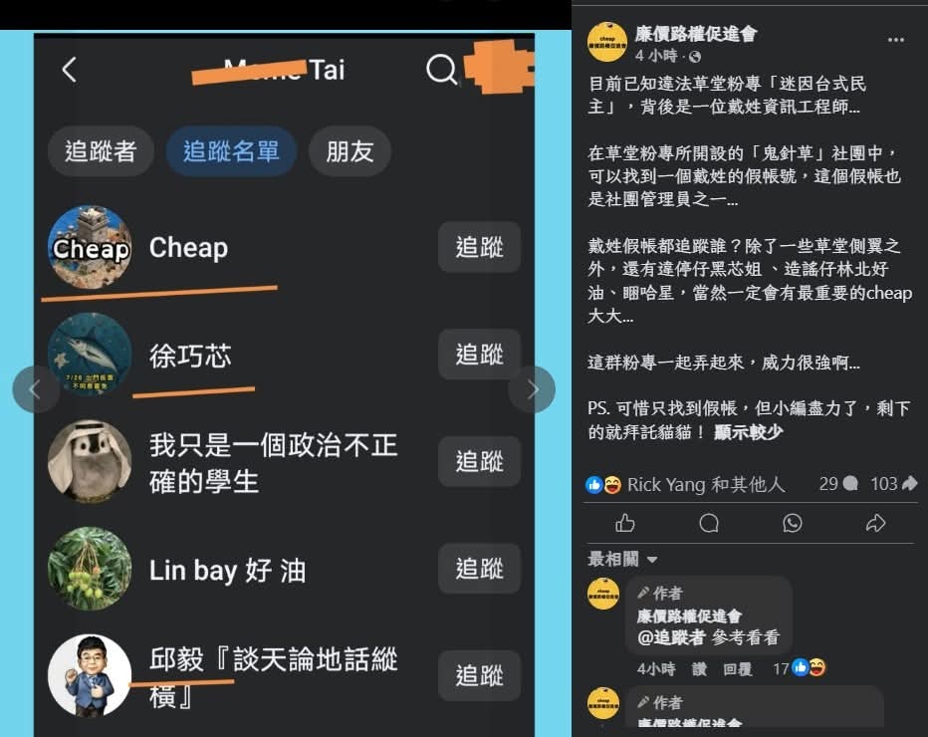
Task: Switch to the 朋友 tab
Action: 349,151
